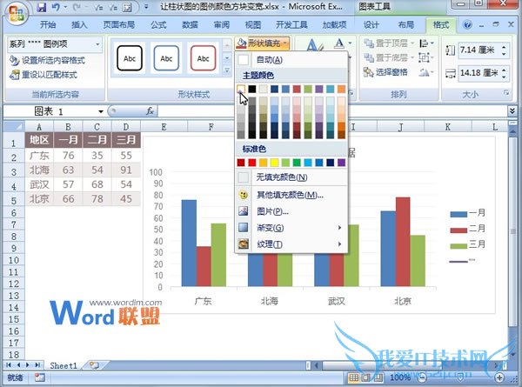Click Reset to Match Style (重设以匹配样式)

[43, 75]
